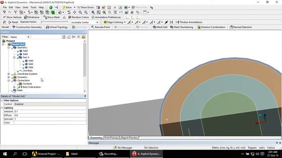
Task: Open the Tools menu
Action: click(33, 7)
